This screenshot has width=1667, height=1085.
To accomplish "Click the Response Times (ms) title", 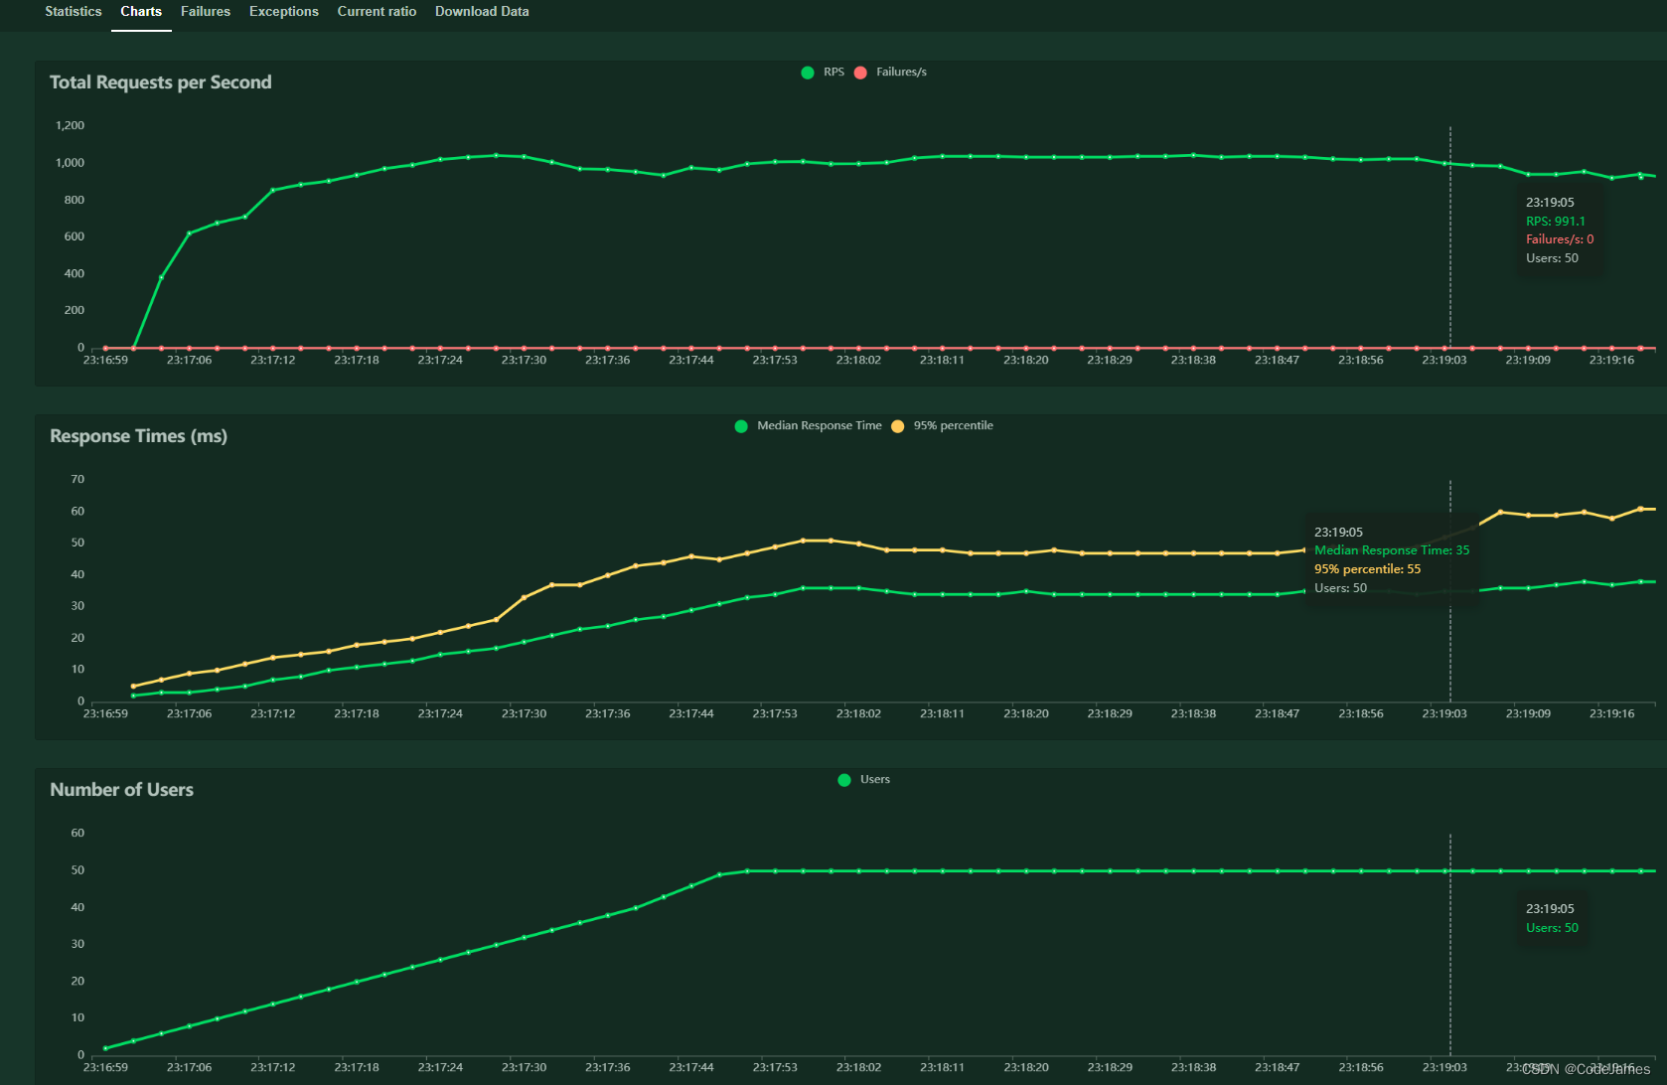I will 139,436.
